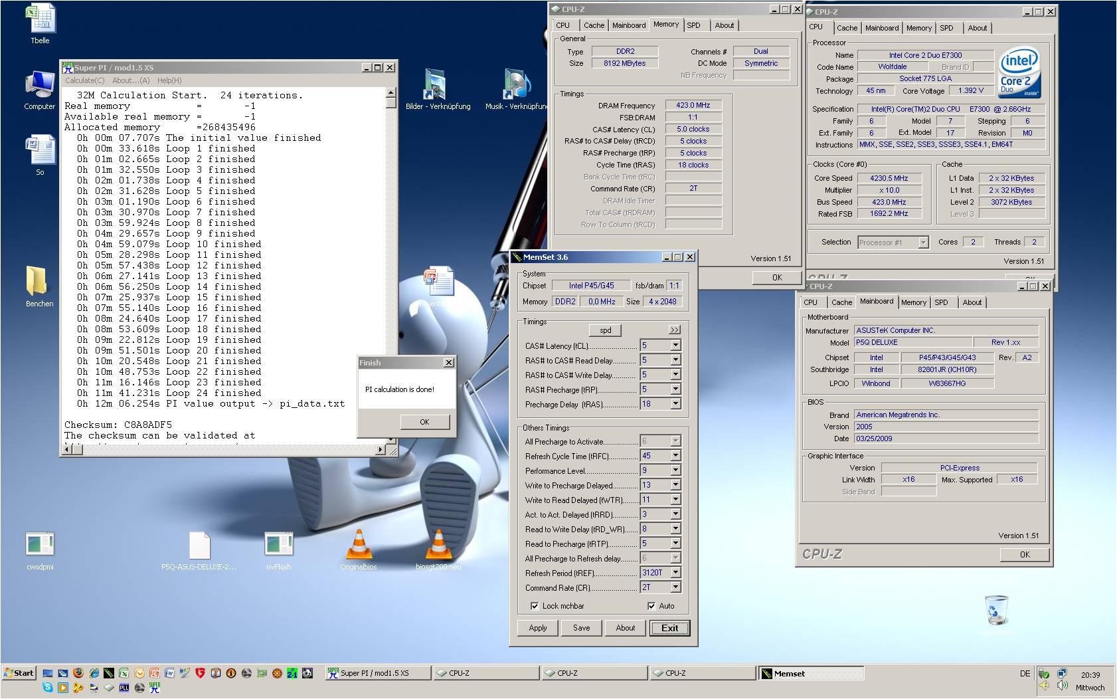Click the Apply button in MemSet

point(538,628)
